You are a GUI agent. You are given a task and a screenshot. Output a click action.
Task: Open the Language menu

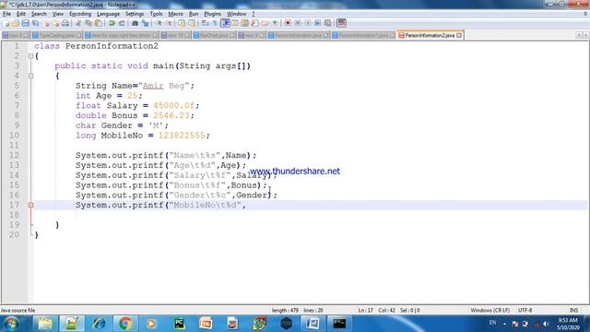[x=109, y=14]
